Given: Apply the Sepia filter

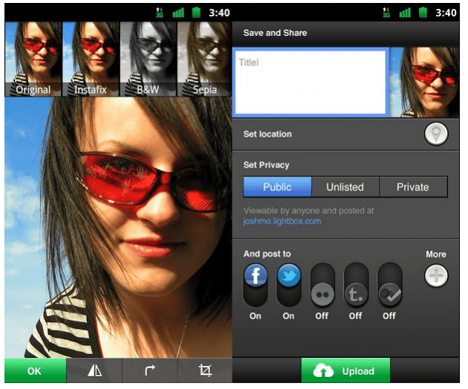Looking at the screenshot, I should pyautogui.click(x=205, y=60).
